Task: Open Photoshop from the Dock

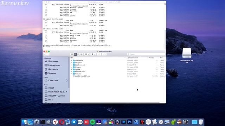Action: (x=130, y=122)
